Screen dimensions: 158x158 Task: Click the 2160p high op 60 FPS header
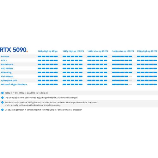[x=147, y=51]
